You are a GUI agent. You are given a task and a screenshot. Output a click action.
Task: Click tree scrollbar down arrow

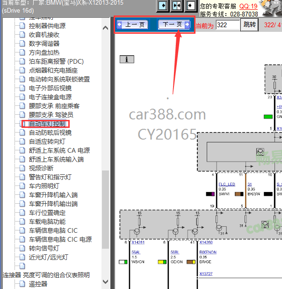[x=106, y=282]
